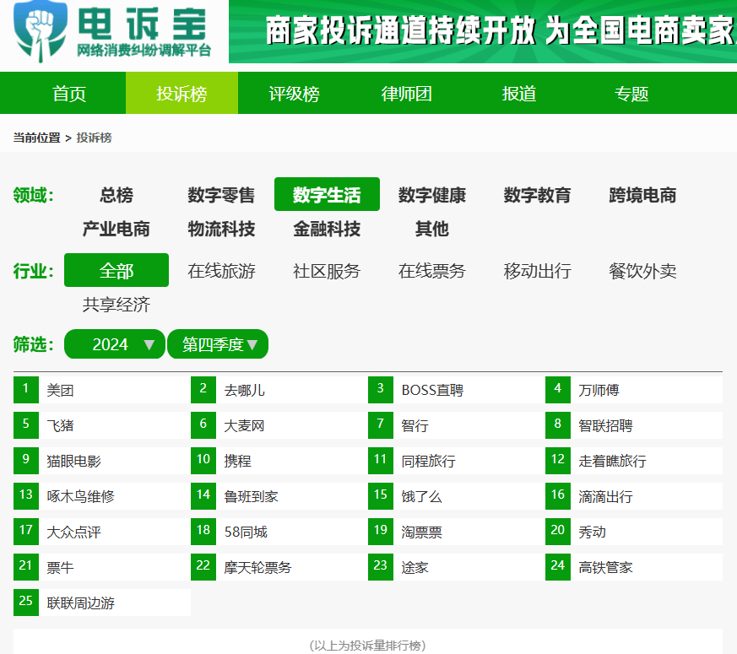Select the 金融科技 domain filter
This screenshot has height=654, width=737.
[x=327, y=229]
